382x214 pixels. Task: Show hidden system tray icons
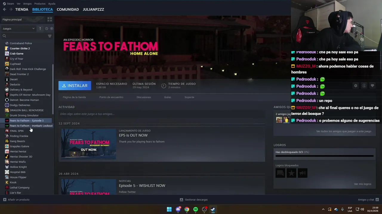[x=323, y=209]
